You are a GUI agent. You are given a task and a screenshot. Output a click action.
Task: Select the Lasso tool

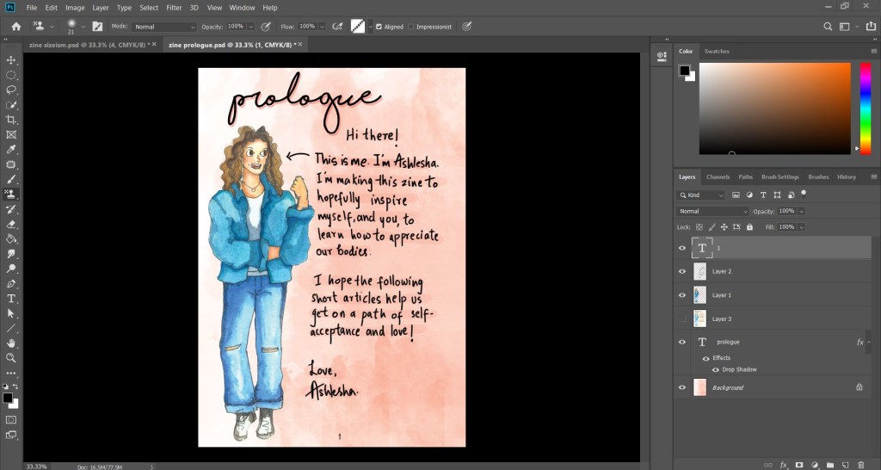pyautogui.click(x=11, y=90)
